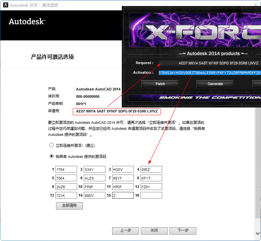Click activation field 1 containing 1T64
261x241 pixels.
pos(66,170)
